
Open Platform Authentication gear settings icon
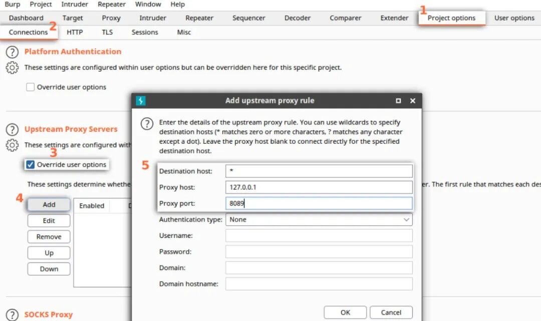click(12, 68)
